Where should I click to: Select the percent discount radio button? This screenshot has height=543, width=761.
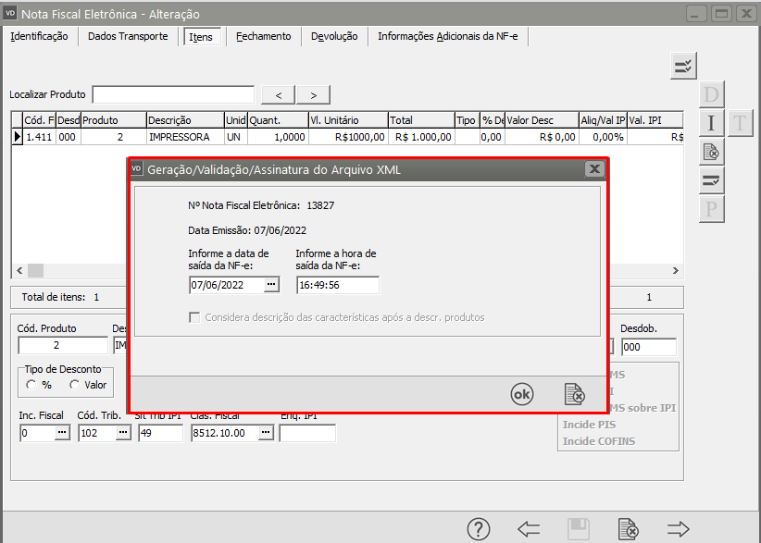(x=31, y=385)
